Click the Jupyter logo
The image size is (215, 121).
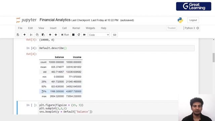coord(26,20)
